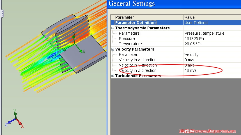Click the Pressure value 101325 Pa

pyautogui.click(x=194, y=39)
